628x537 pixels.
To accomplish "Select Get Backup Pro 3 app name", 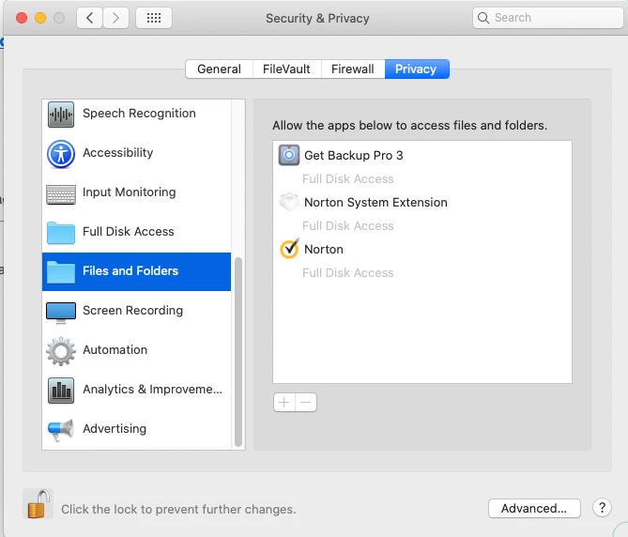I will click(354, 156).
